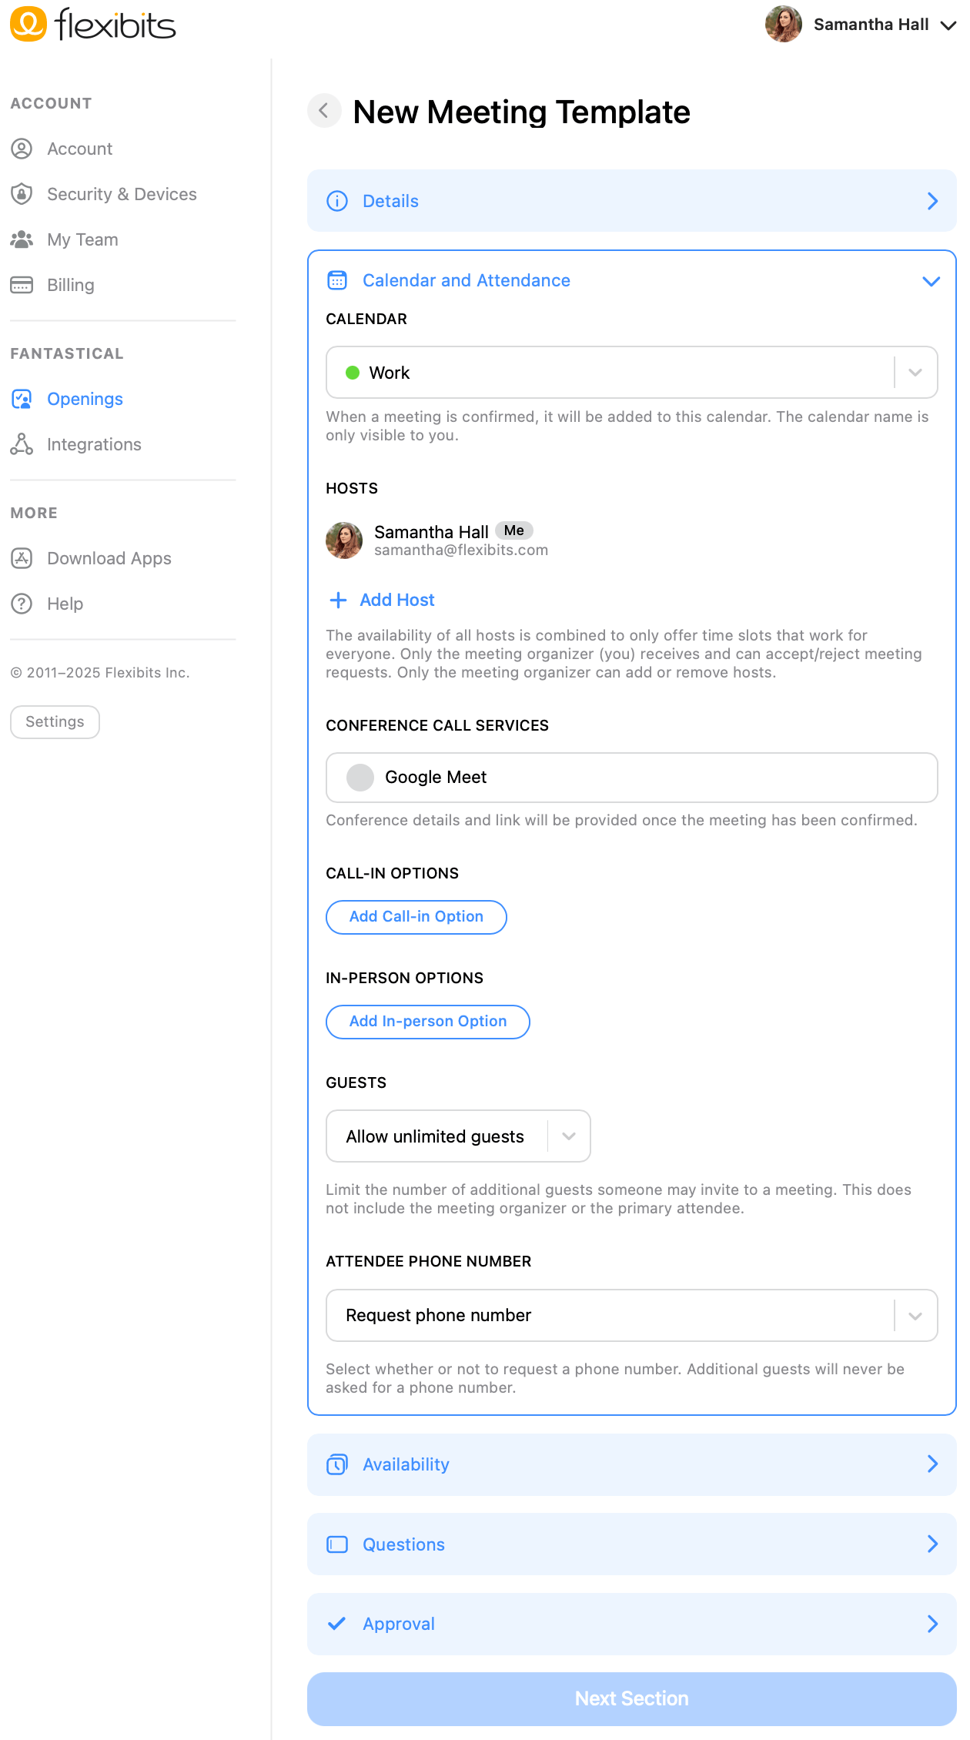Screen dimensions: 970x1740
Task: Click the Openings calendar icon in sidebar
Action: [x=22, y=399]
